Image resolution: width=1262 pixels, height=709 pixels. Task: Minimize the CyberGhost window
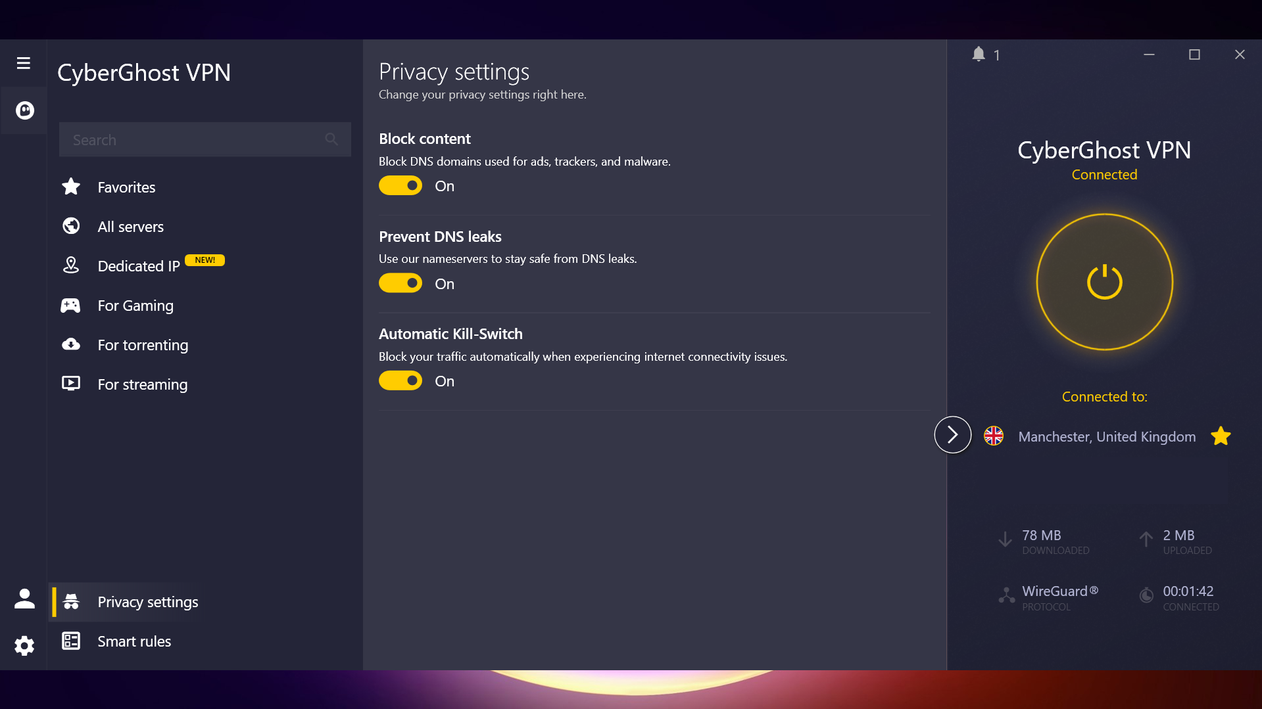click(x=1149, y=55)
